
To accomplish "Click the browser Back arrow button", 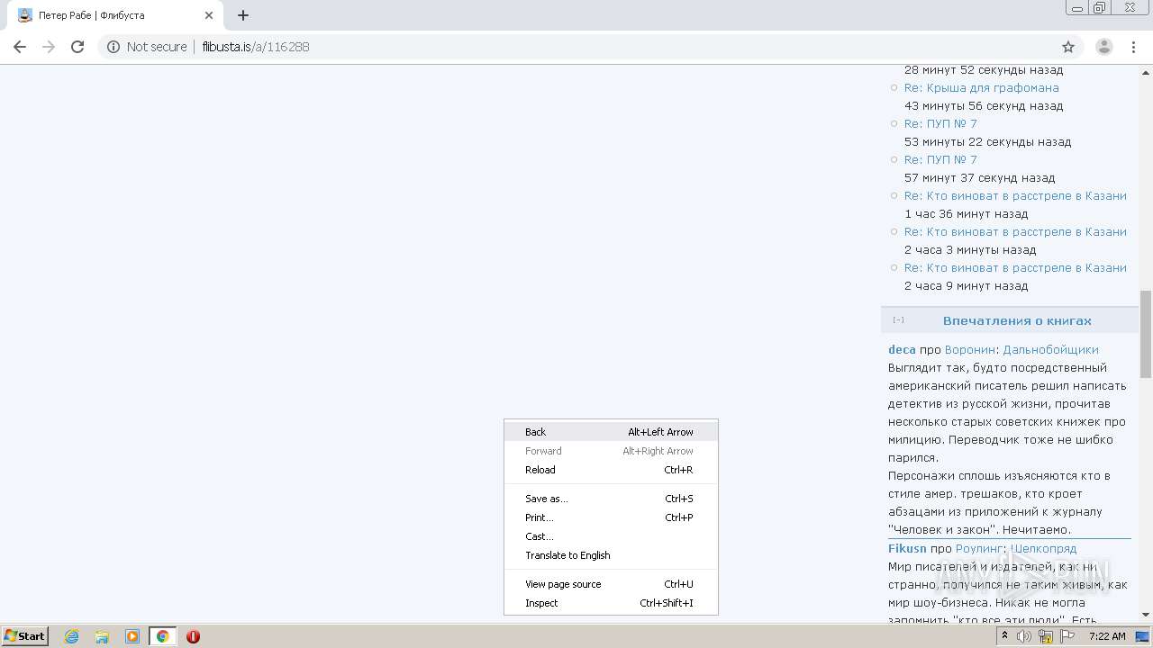I will point(20,47).
